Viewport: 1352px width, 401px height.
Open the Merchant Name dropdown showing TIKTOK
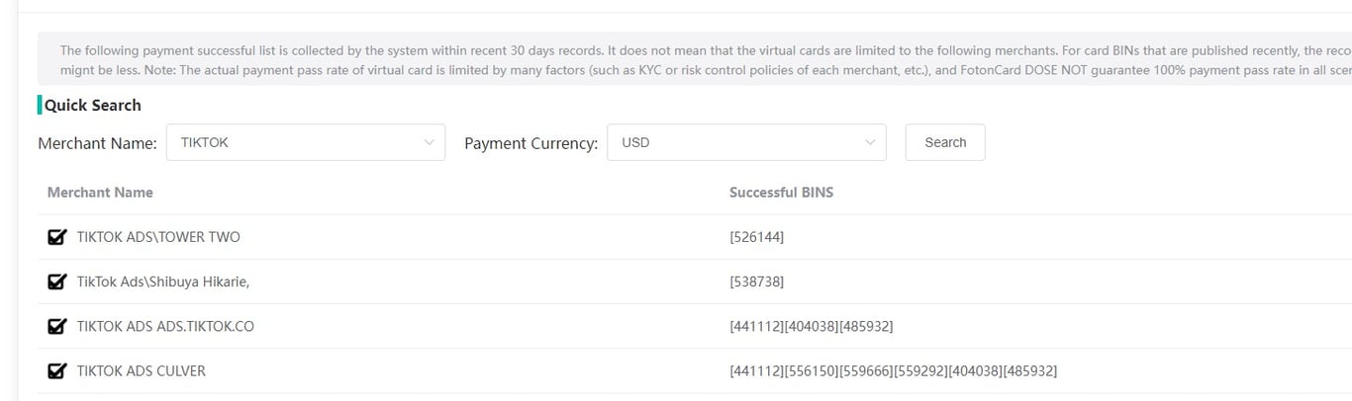306,142
